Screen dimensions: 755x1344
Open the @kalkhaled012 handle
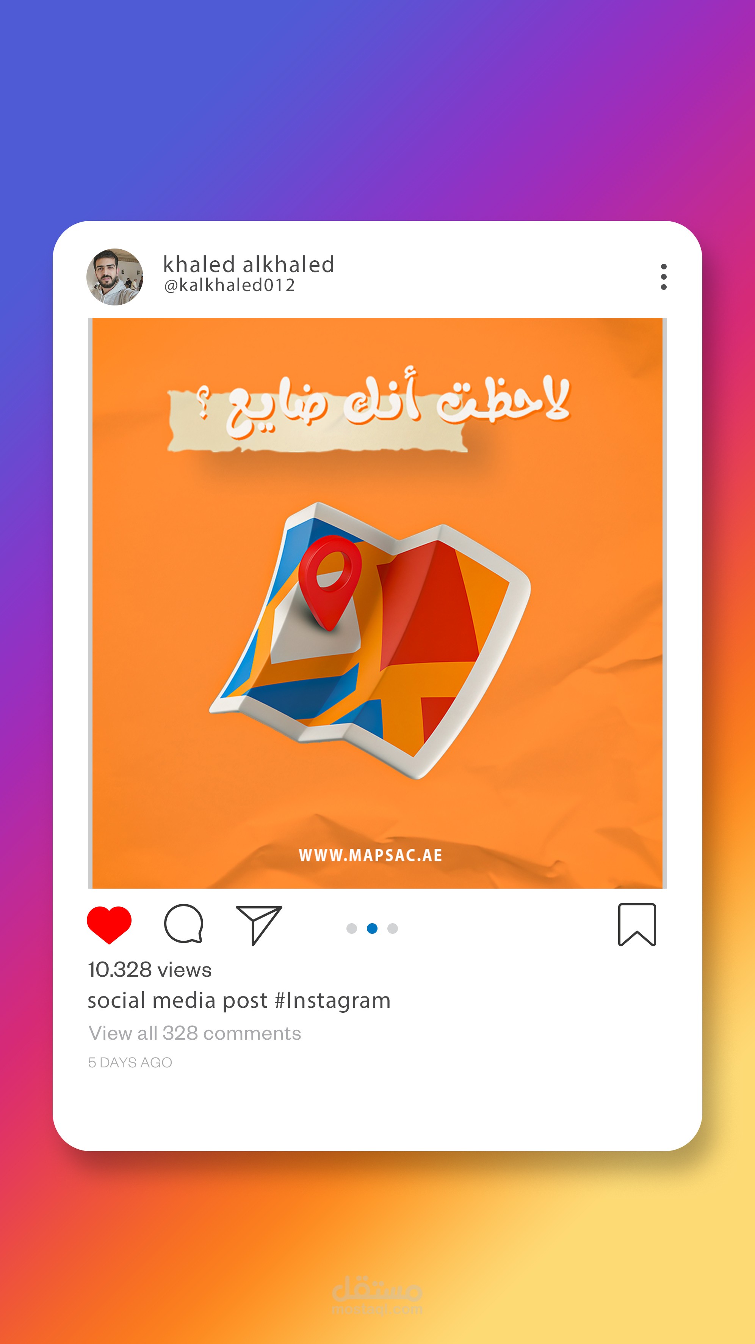pyautogui.click(x=230, y=285)
